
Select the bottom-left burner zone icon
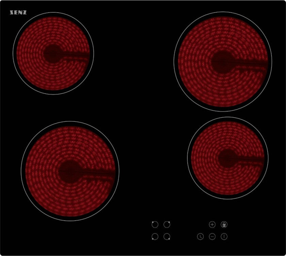(x=155, y=236)
